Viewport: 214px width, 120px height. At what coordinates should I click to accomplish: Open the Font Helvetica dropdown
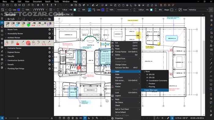198,10
